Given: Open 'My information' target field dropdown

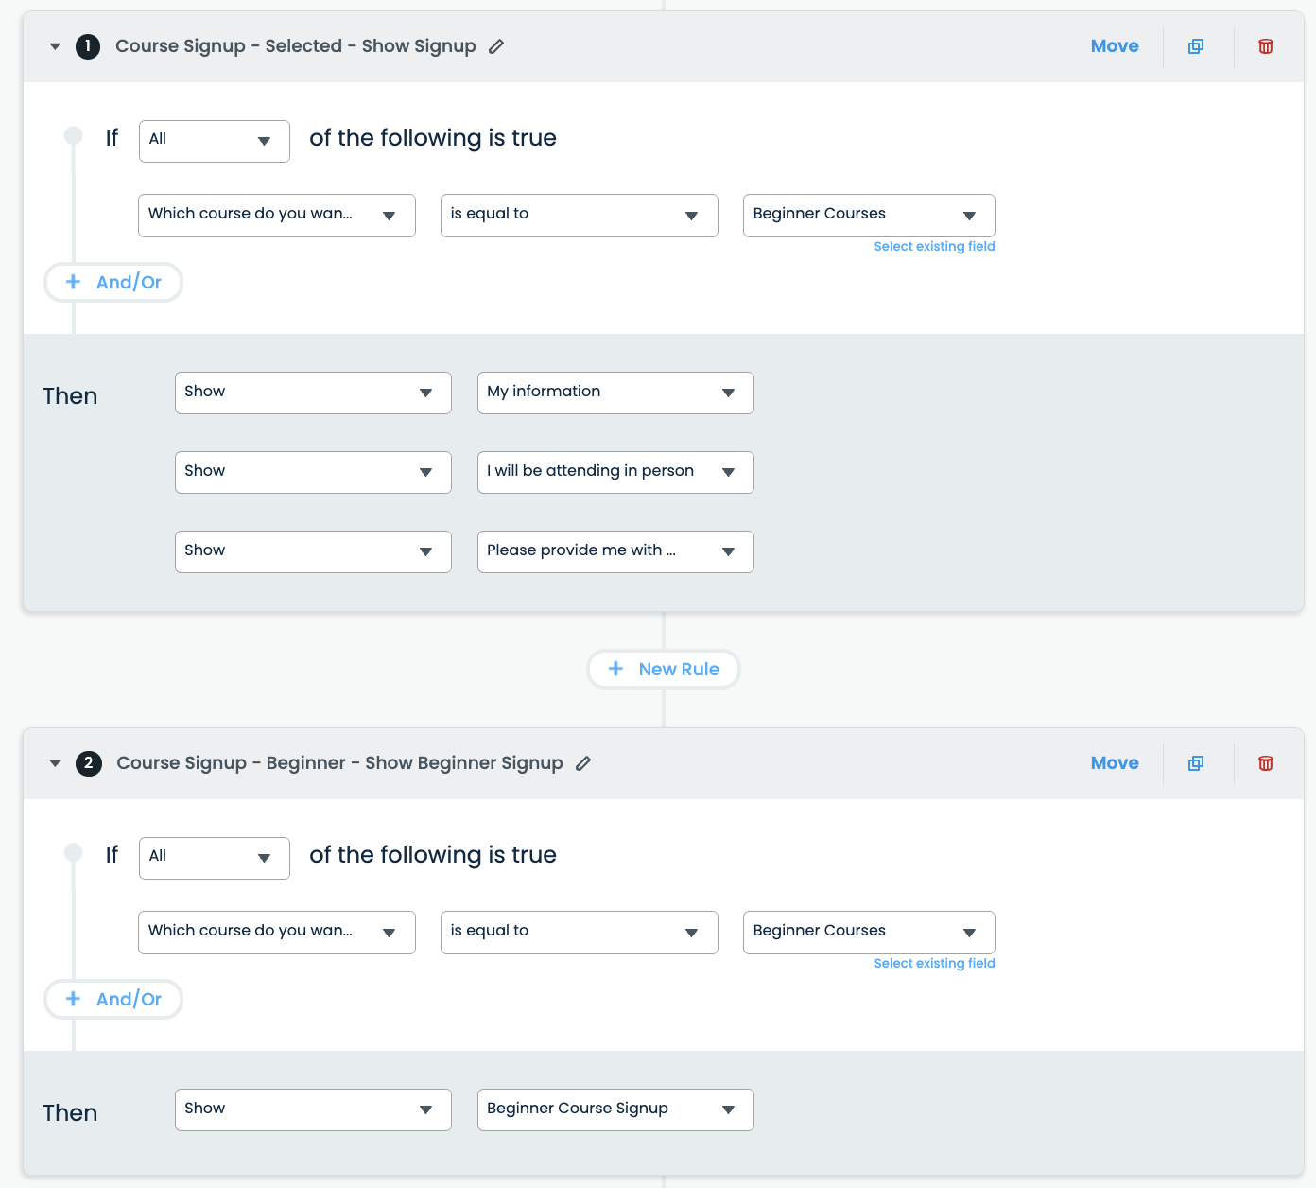Looking at the screenshot, I should coord(615,393).
